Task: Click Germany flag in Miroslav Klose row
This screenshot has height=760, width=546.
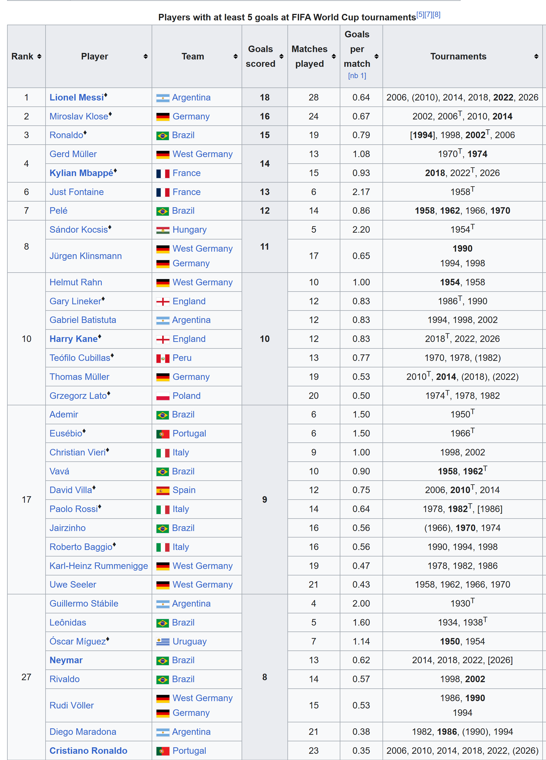Action: point(163,117)
